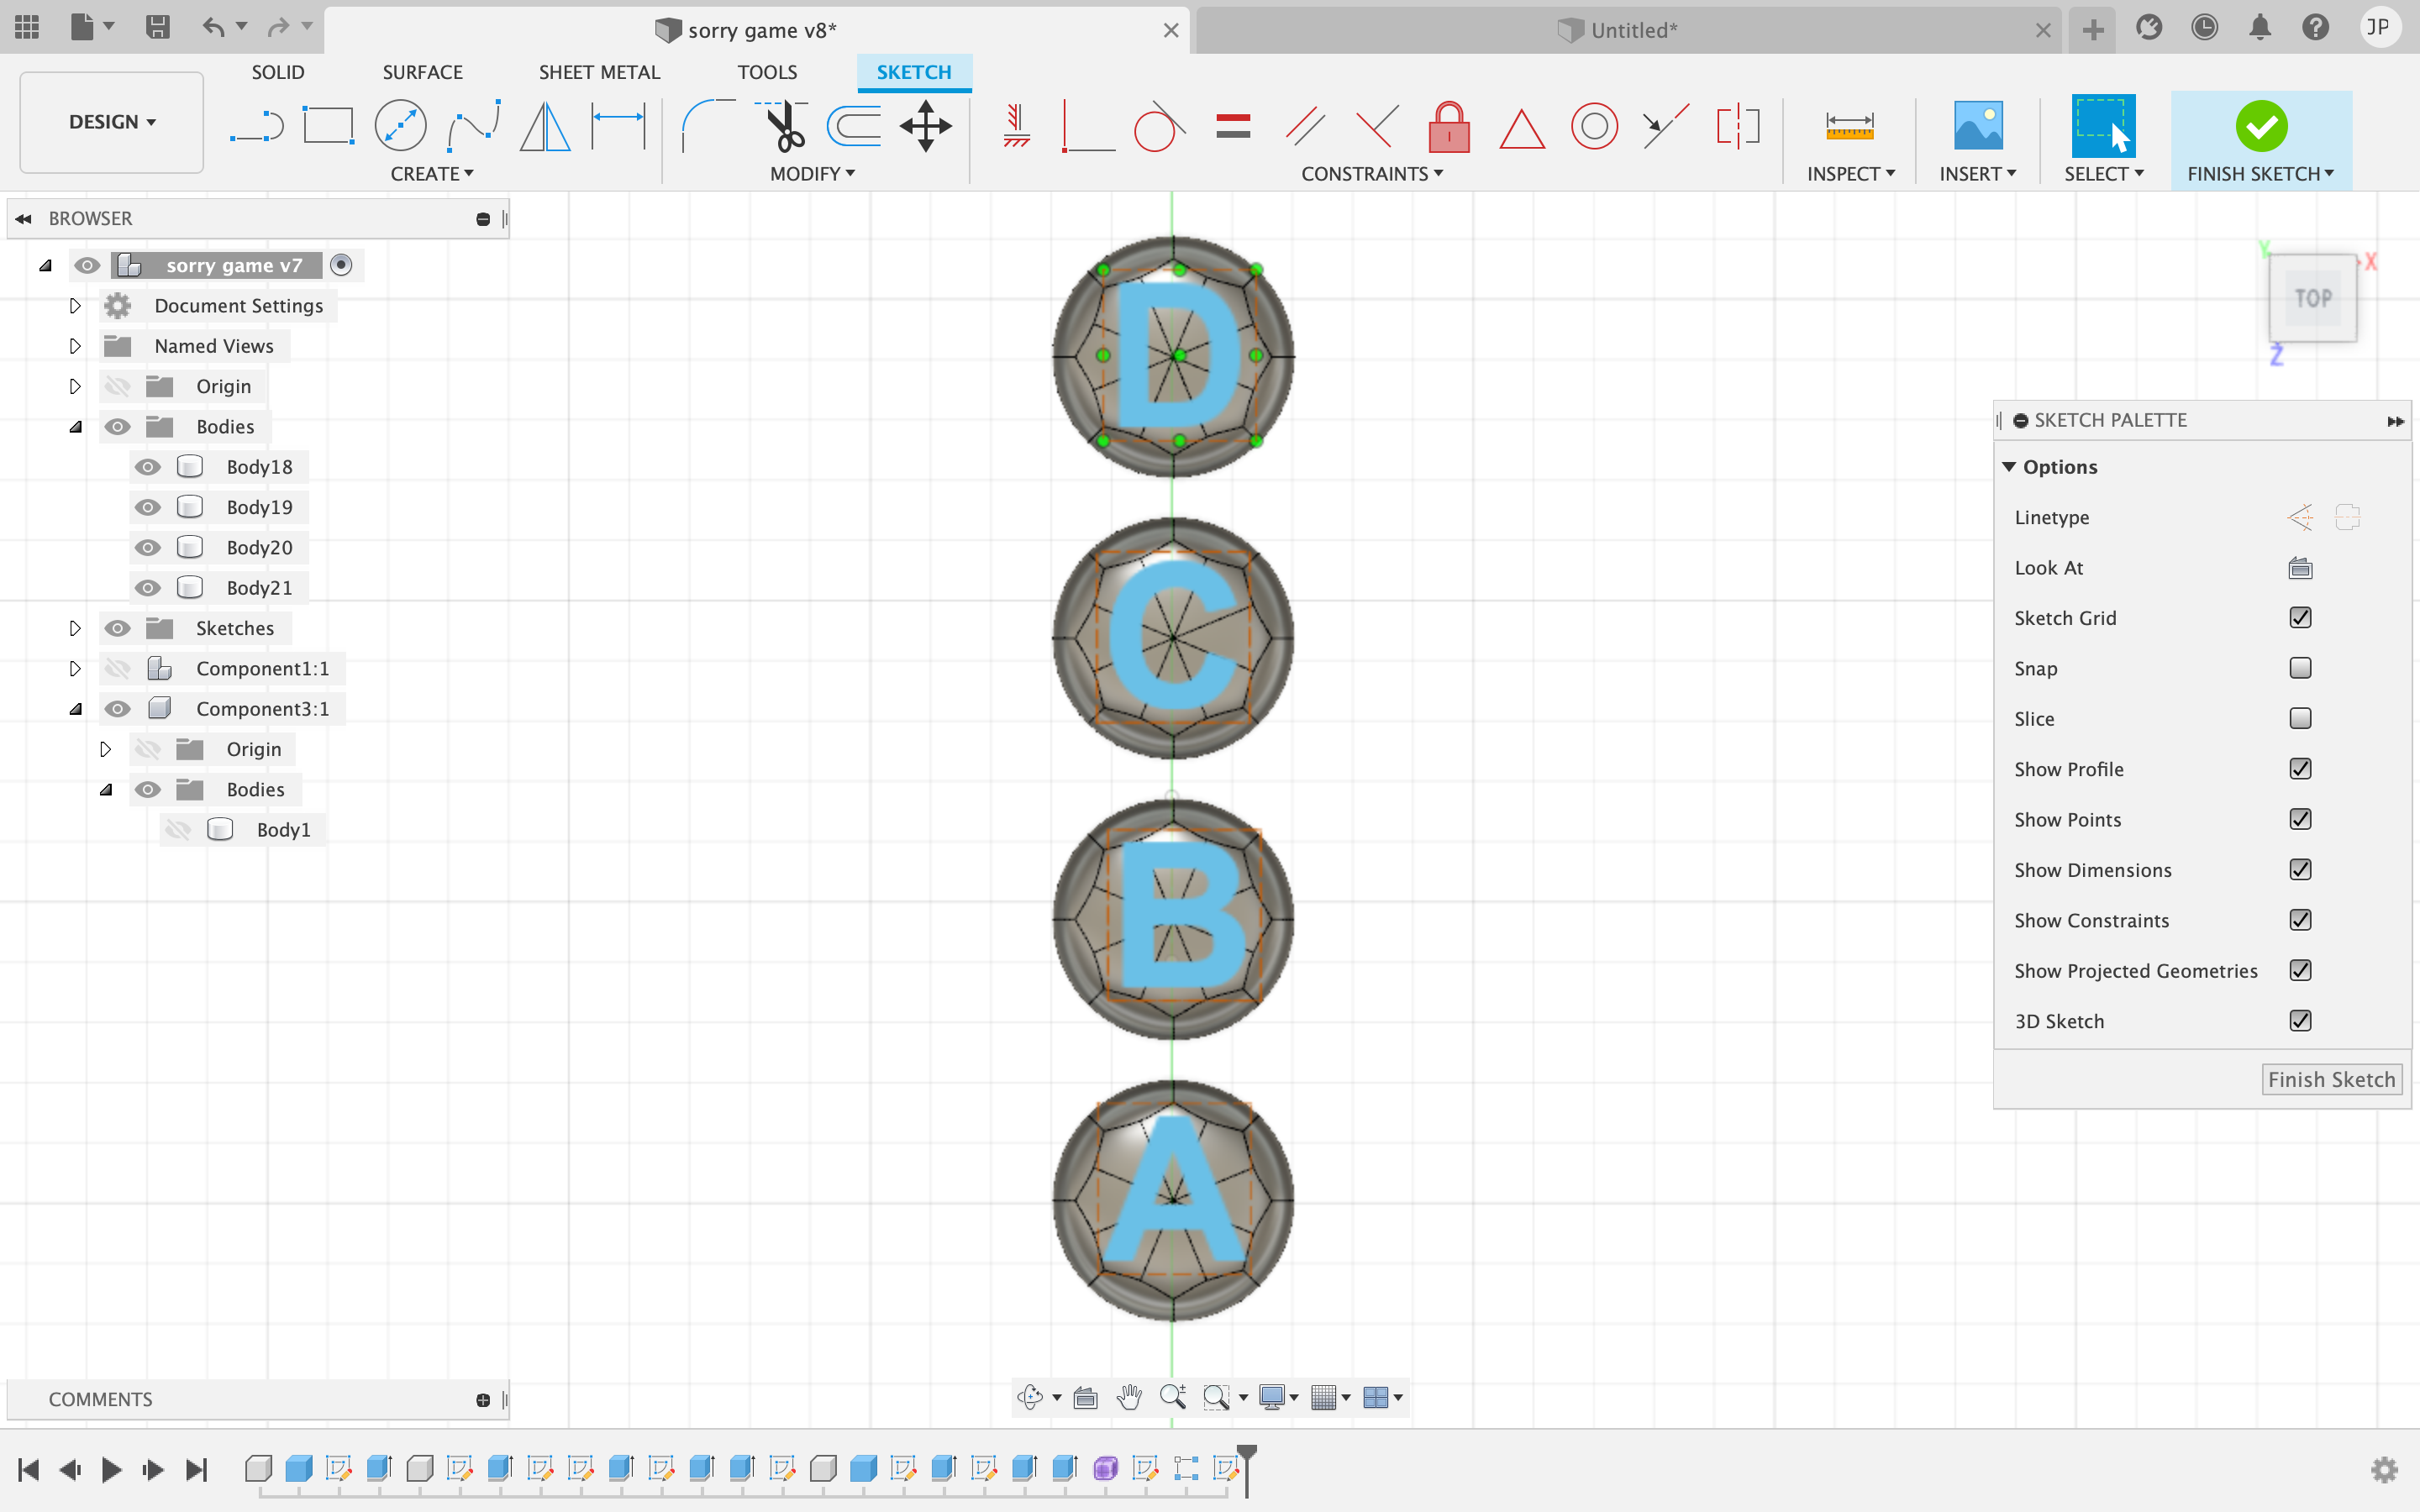The image size is (2420, 1512).
Task: Collapse the Options section in Sketch Palette
Action: pyautogui.click(x=2009, y=467)
